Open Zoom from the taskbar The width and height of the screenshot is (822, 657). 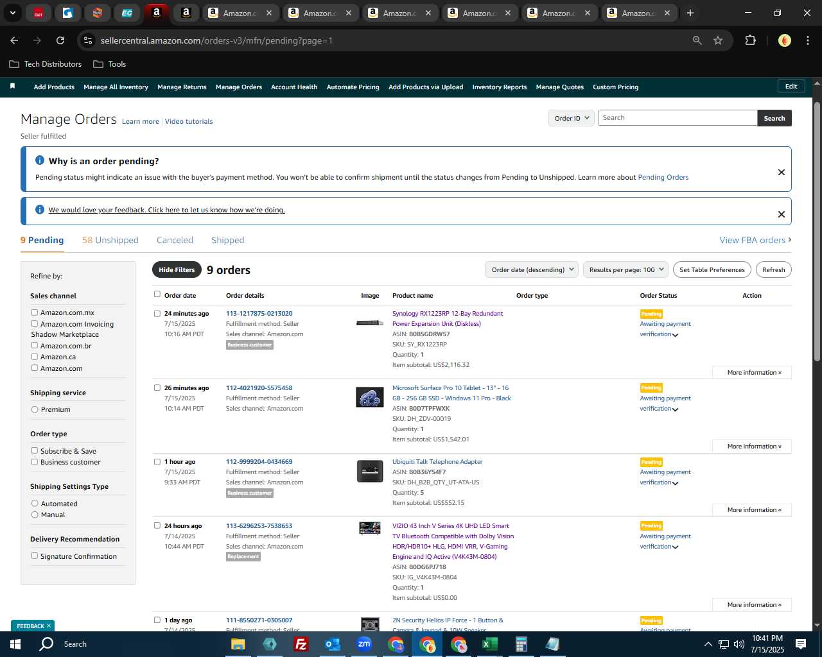click(364, 644)
